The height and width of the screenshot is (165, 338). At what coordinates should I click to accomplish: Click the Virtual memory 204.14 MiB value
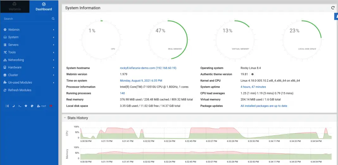[260, 99]
